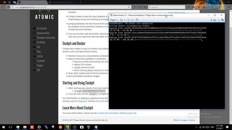Open the Cockpit documentation link
The width and height of the screenshot is (232, 130).
[108, 113]
